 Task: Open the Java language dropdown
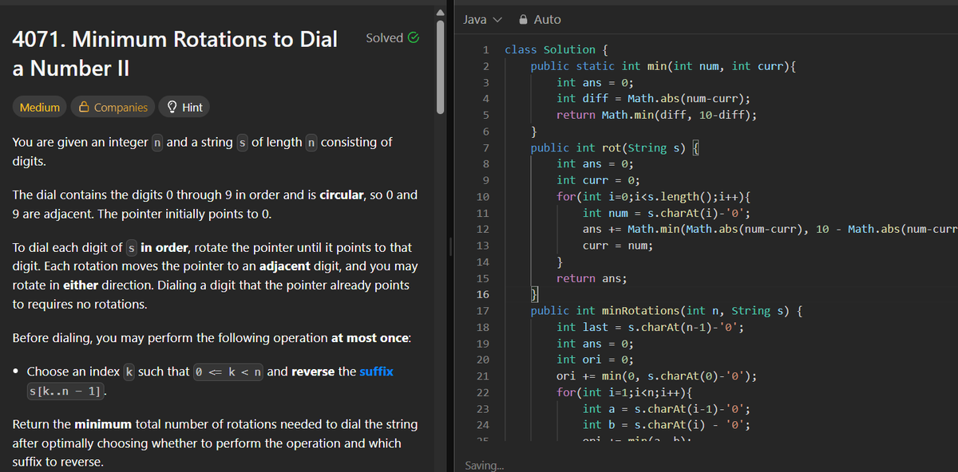[x=483, y=19]
